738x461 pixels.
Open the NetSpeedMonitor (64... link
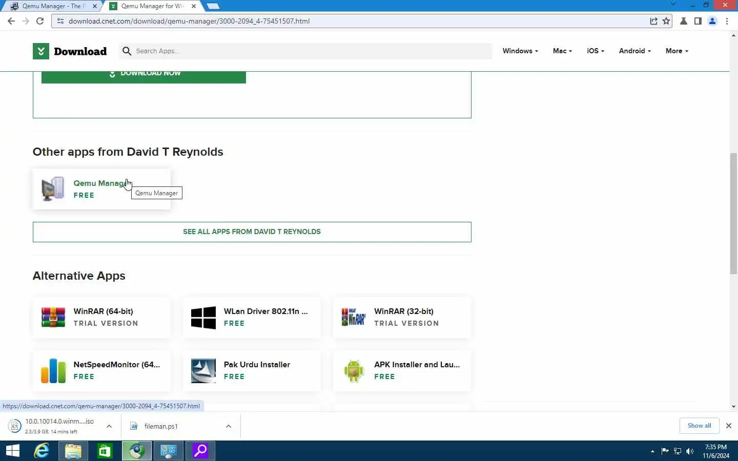pos(101,371)
